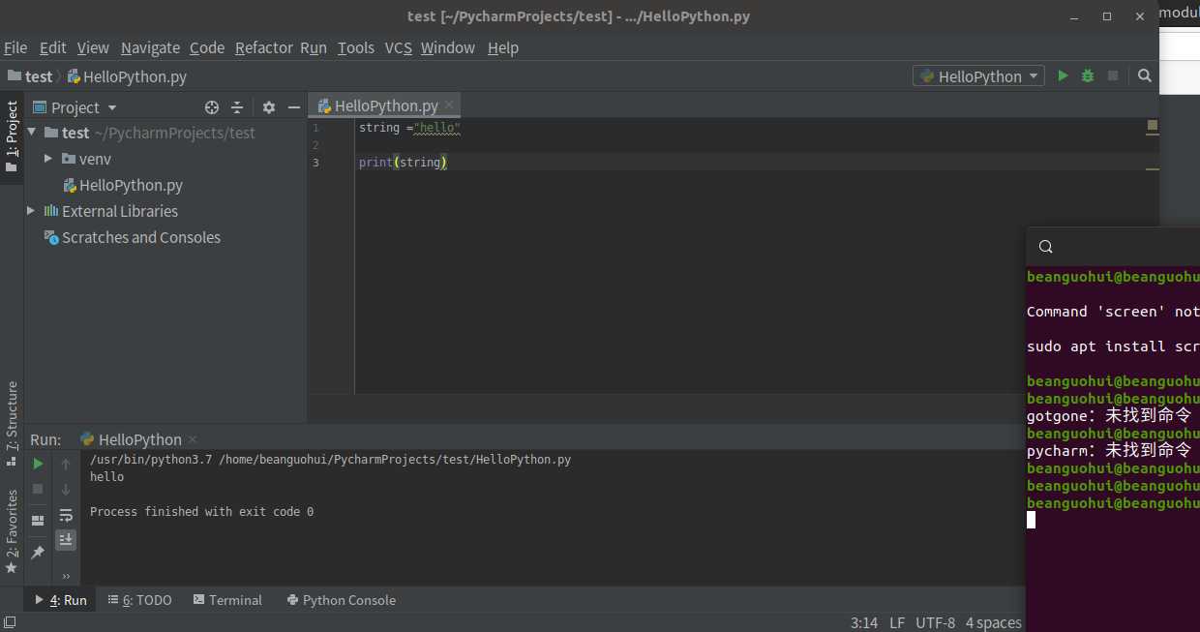Rerun HelloPython in the Run panel
This screenshot has height=632, width=1200.
[x=38, y=465]
